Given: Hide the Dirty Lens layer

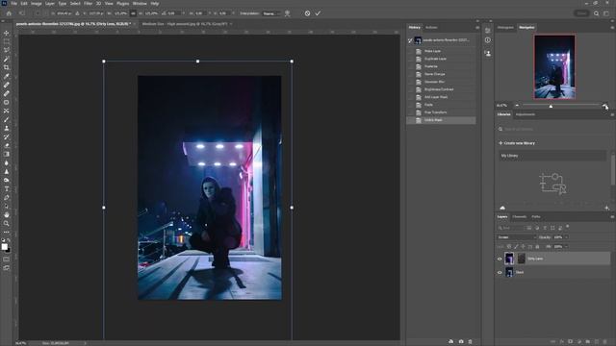Looking at the screenshot, I should tap(500, 259).
